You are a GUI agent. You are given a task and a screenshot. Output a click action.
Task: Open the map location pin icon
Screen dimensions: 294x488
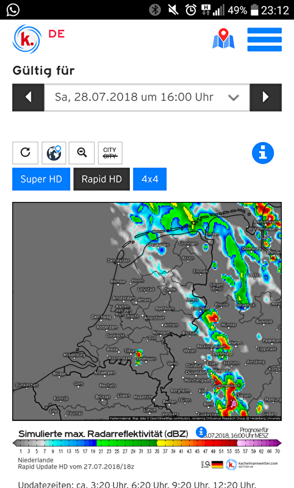(223, 38)
